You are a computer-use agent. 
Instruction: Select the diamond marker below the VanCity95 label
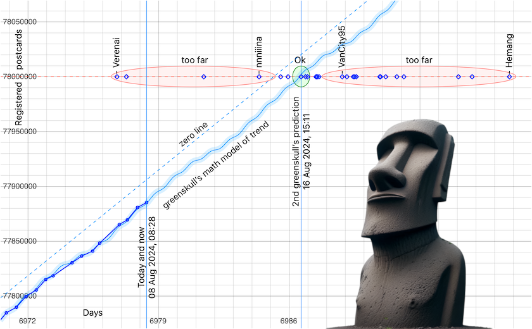[342, 77]
